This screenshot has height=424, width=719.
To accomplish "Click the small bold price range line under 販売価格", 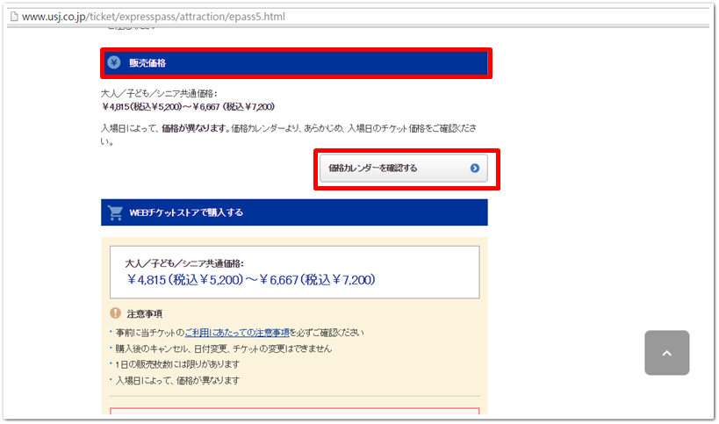I will (188, 107).
